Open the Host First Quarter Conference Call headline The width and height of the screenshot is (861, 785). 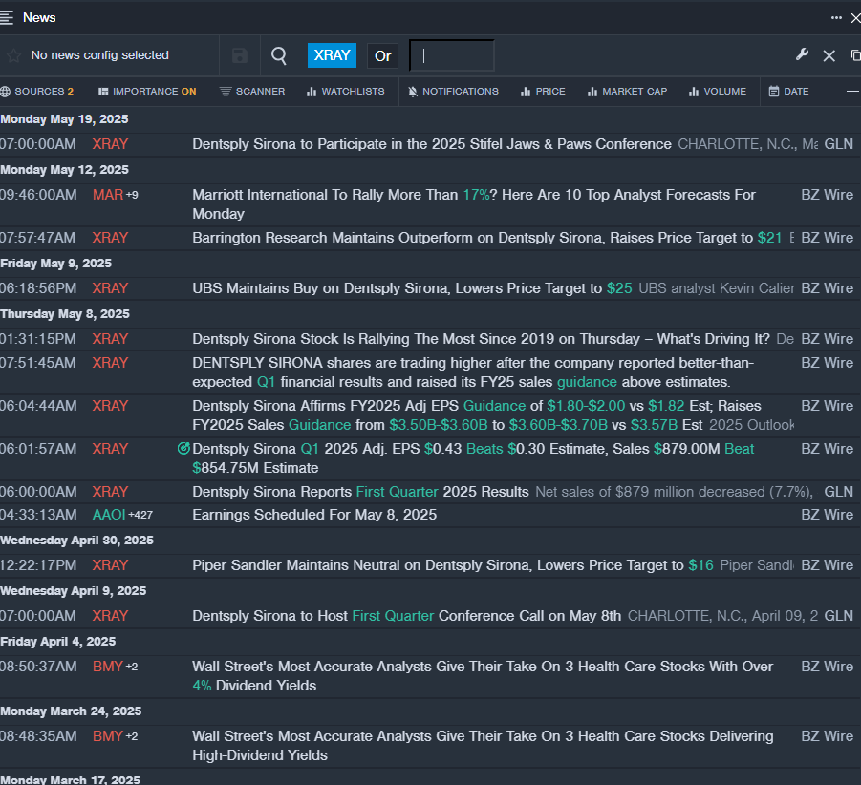pos(407,616)
